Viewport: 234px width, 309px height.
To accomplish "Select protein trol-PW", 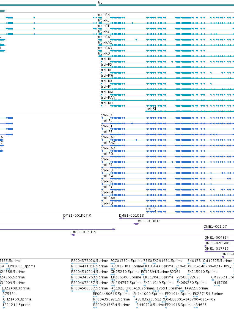I will point(107,176).
